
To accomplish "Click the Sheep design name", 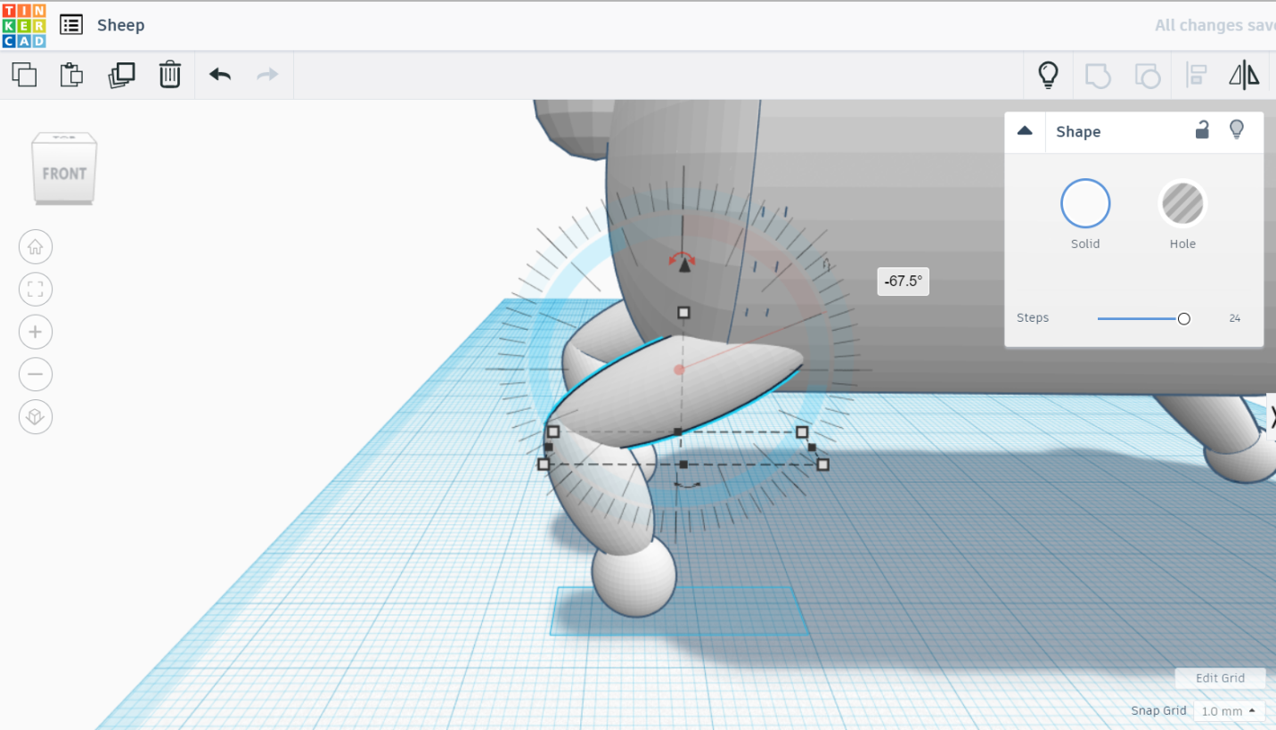I will (120, 25).
